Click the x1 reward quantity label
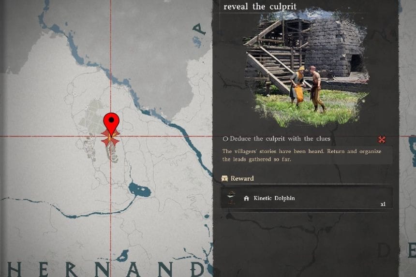The image size is (416, 277). [383, 204]
